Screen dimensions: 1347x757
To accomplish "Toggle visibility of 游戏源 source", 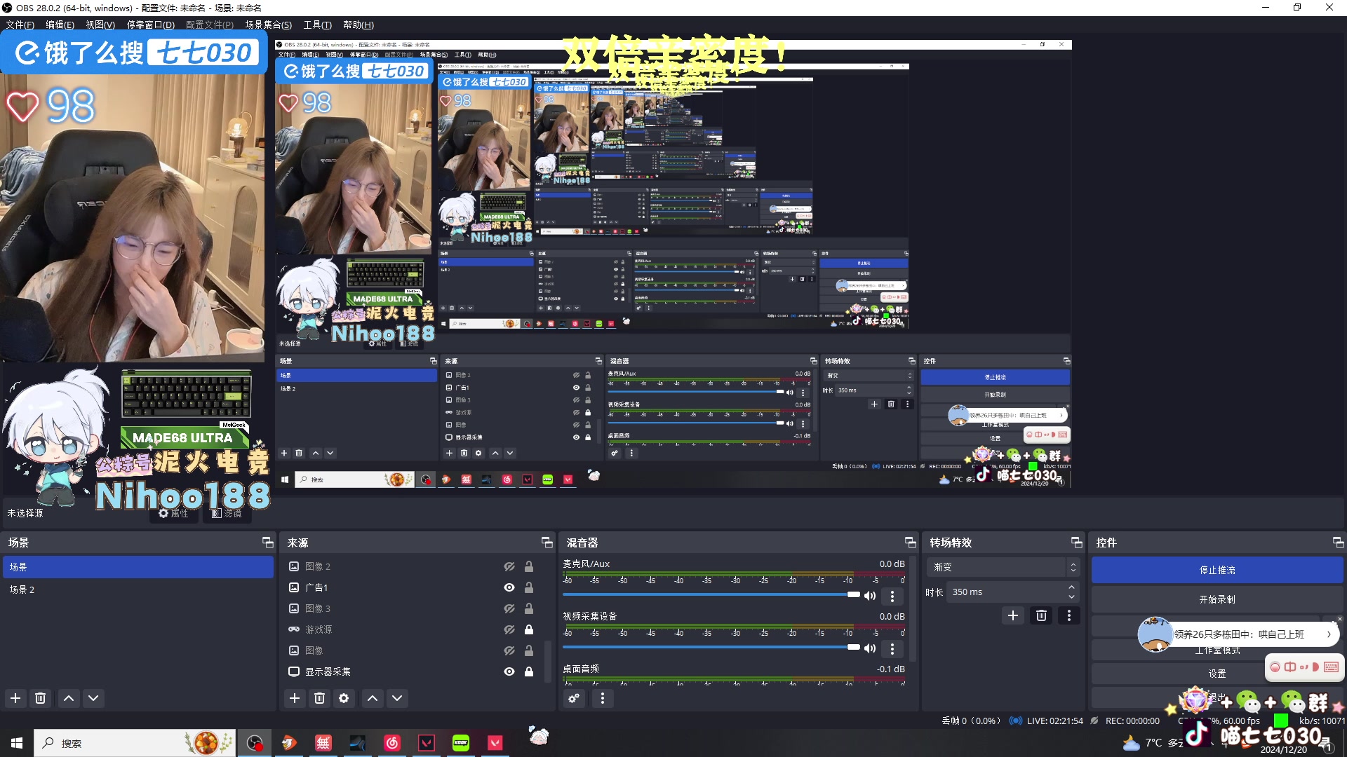I will tap(509, 629).
